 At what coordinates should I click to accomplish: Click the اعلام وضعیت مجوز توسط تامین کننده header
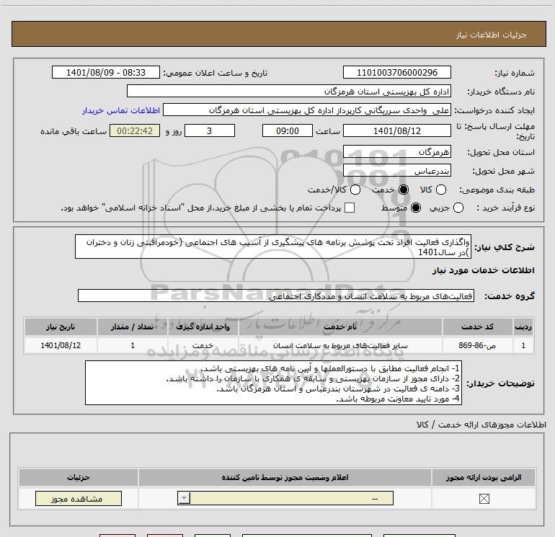[x=285, y=477]
